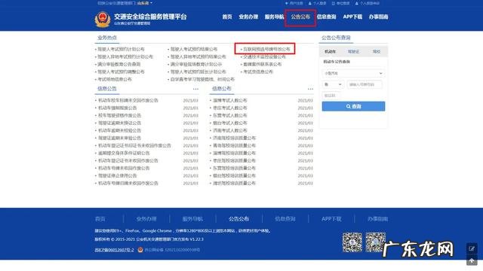The height and width of the screenshot is (271, 483).
Task: Click footer 业务办理 link
Action: [146, 219]
